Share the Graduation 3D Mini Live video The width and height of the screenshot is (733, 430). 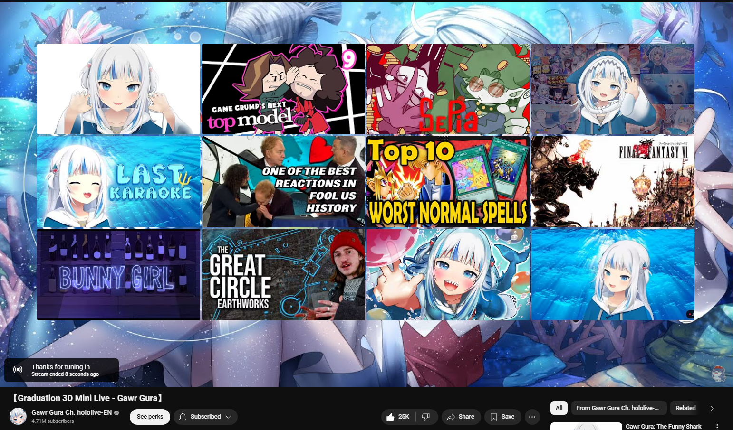tap(461, 417)
